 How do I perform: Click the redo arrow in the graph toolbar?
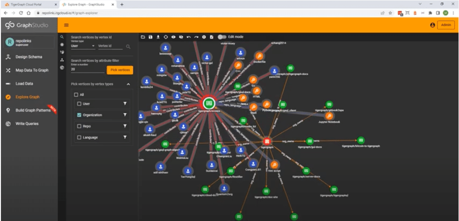(196, 37)
